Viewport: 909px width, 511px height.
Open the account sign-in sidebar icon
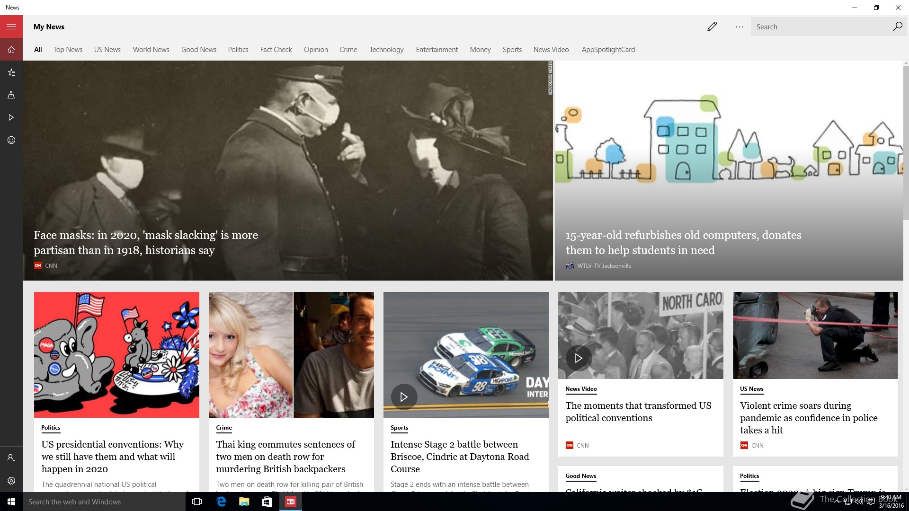pyautogui.click(x=11, y=458)
